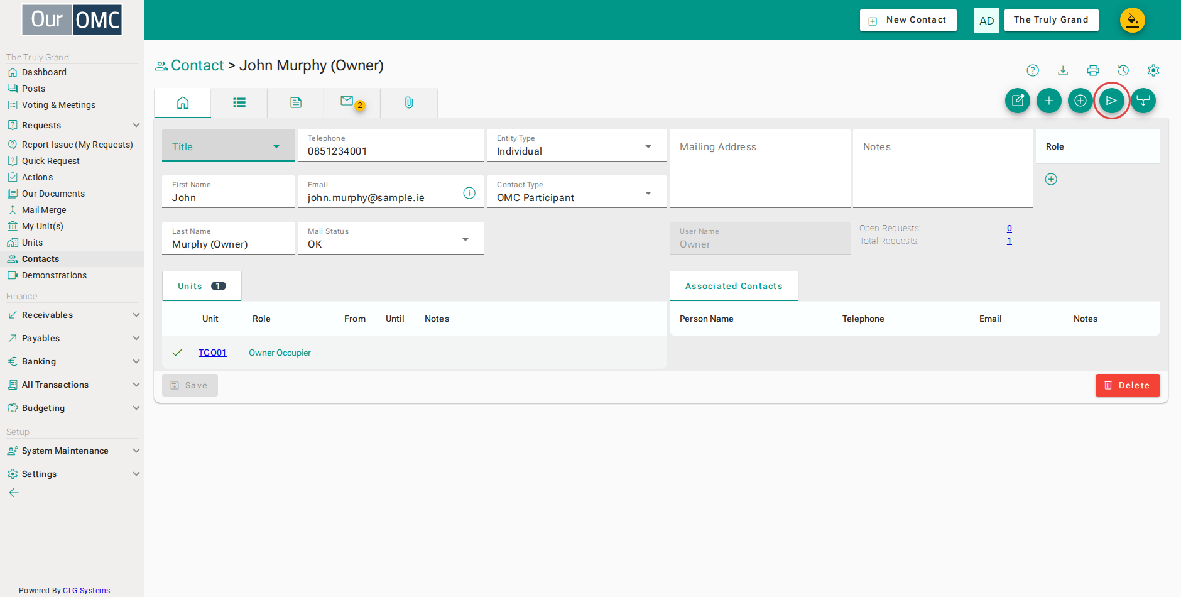Expand the Banking section
The image size is (1181, 597).
tap(72, 361)
